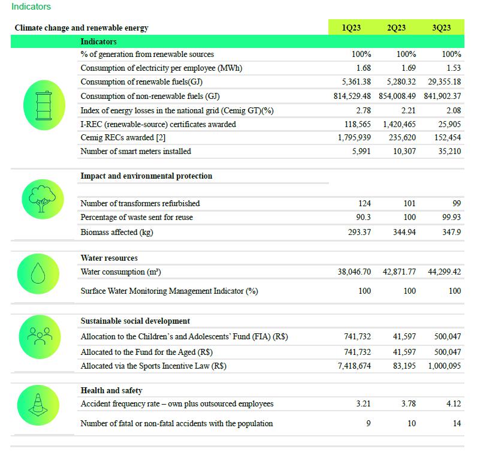Select the green Indicators heading at top
The height and width of the screenshot is (452, 480).
coord(31,7)
